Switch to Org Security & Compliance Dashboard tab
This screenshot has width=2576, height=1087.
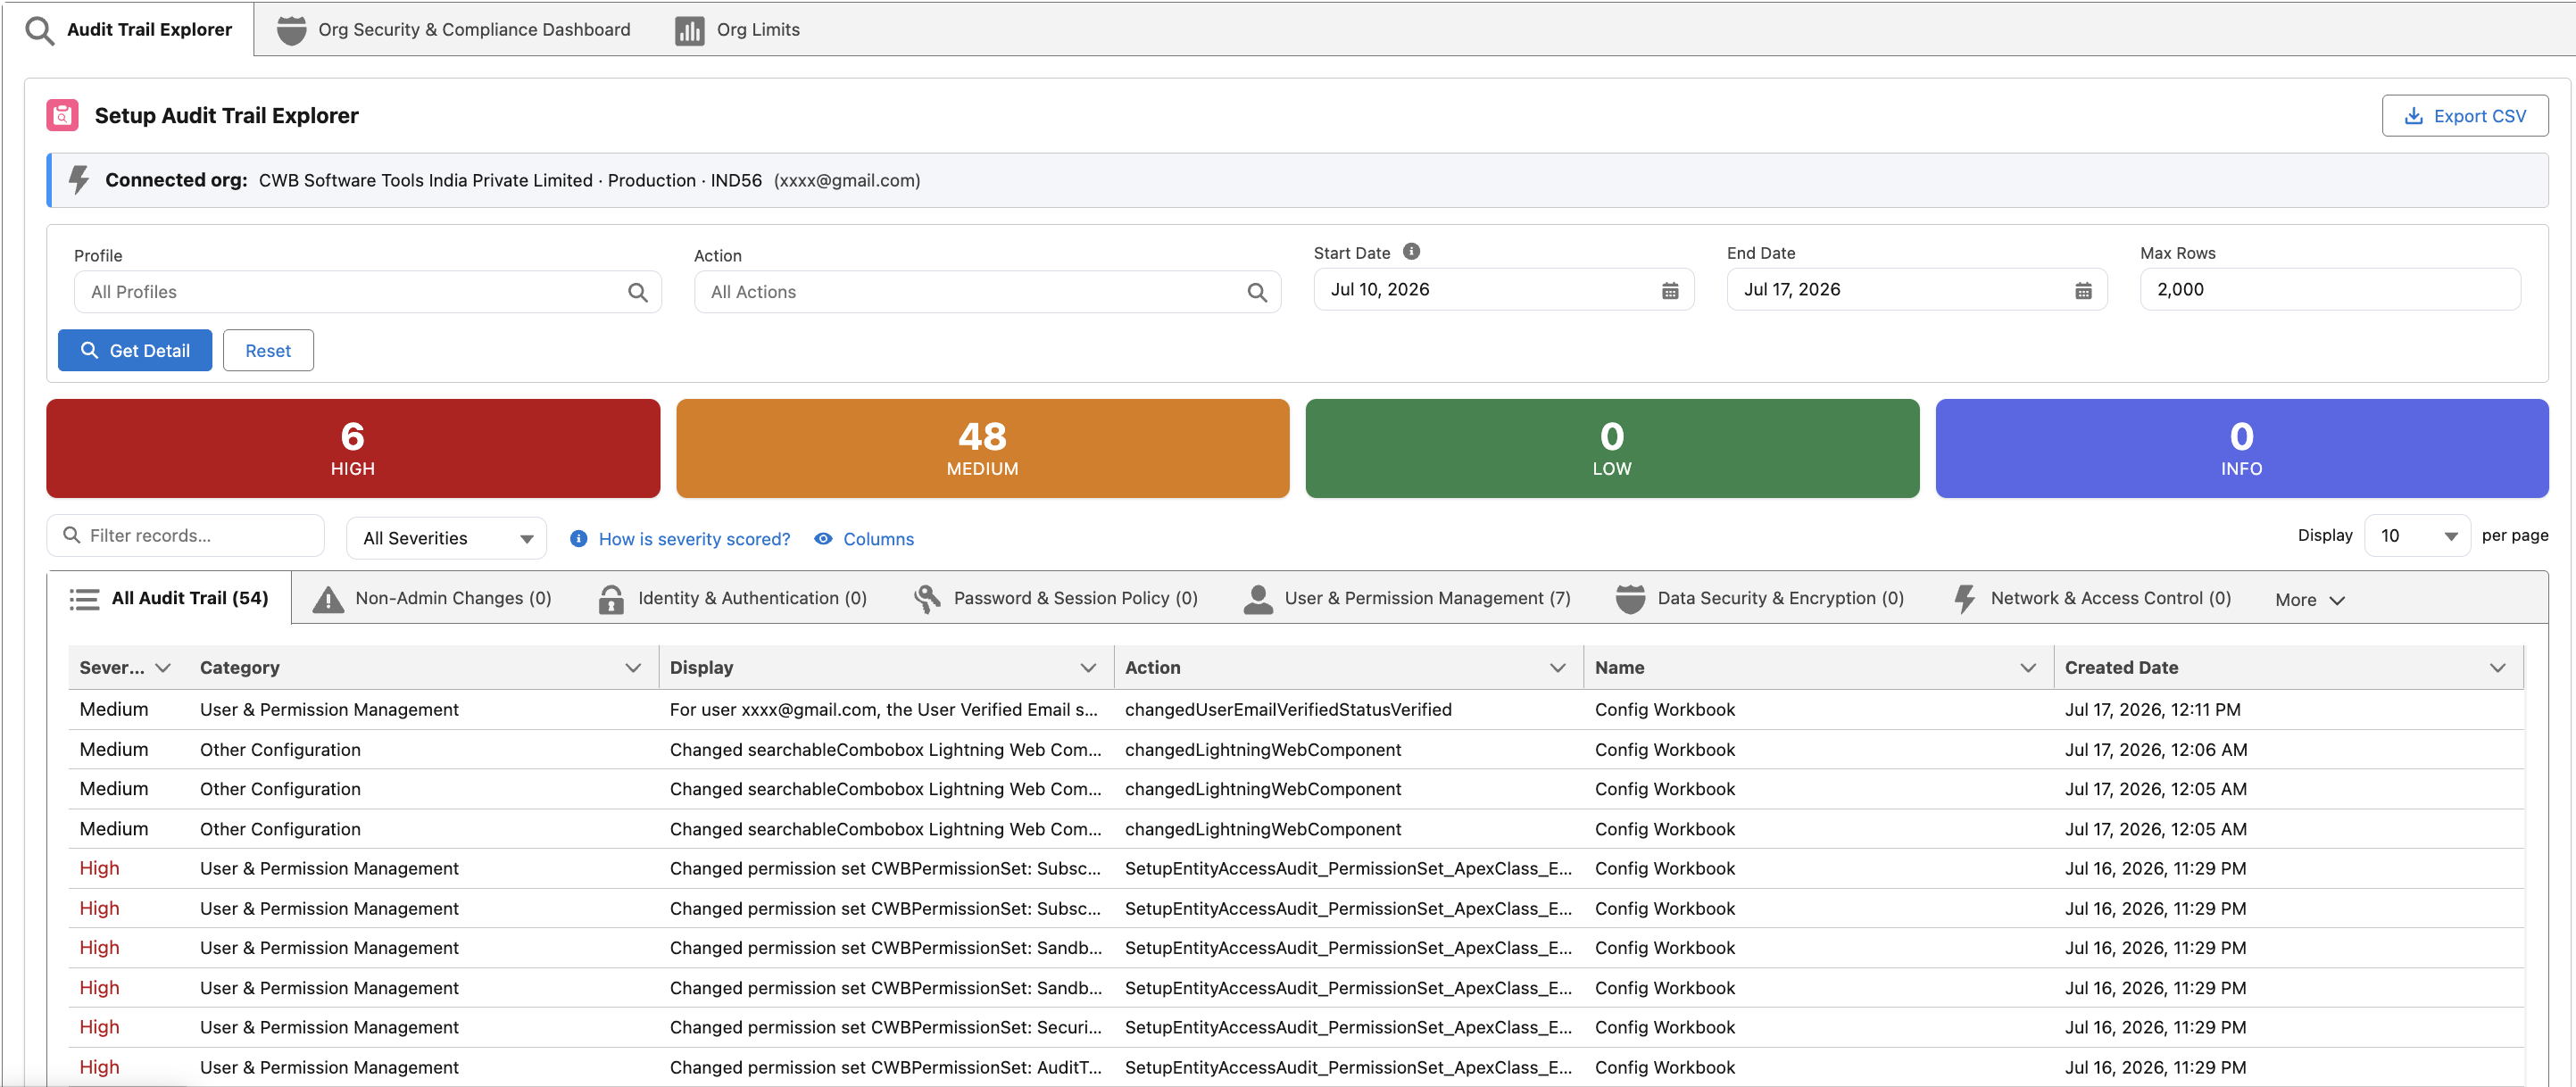(453, 30)
